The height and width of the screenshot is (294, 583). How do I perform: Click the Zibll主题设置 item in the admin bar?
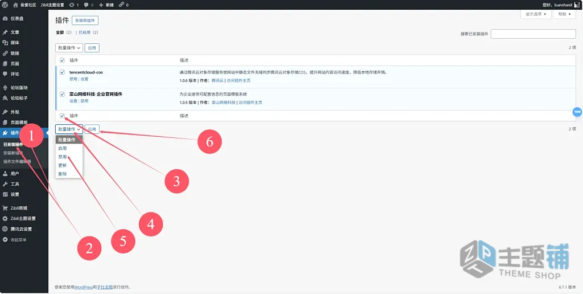coord(52,5)
